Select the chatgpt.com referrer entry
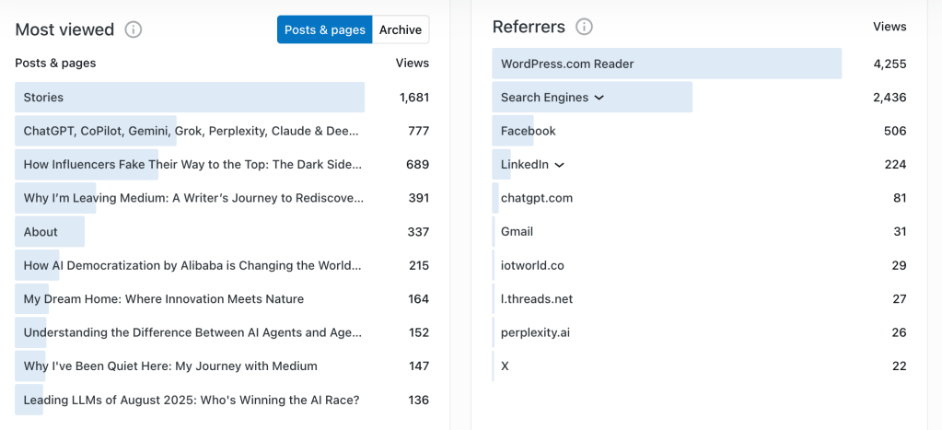This screenshot has width=942, height=430. 537,198
